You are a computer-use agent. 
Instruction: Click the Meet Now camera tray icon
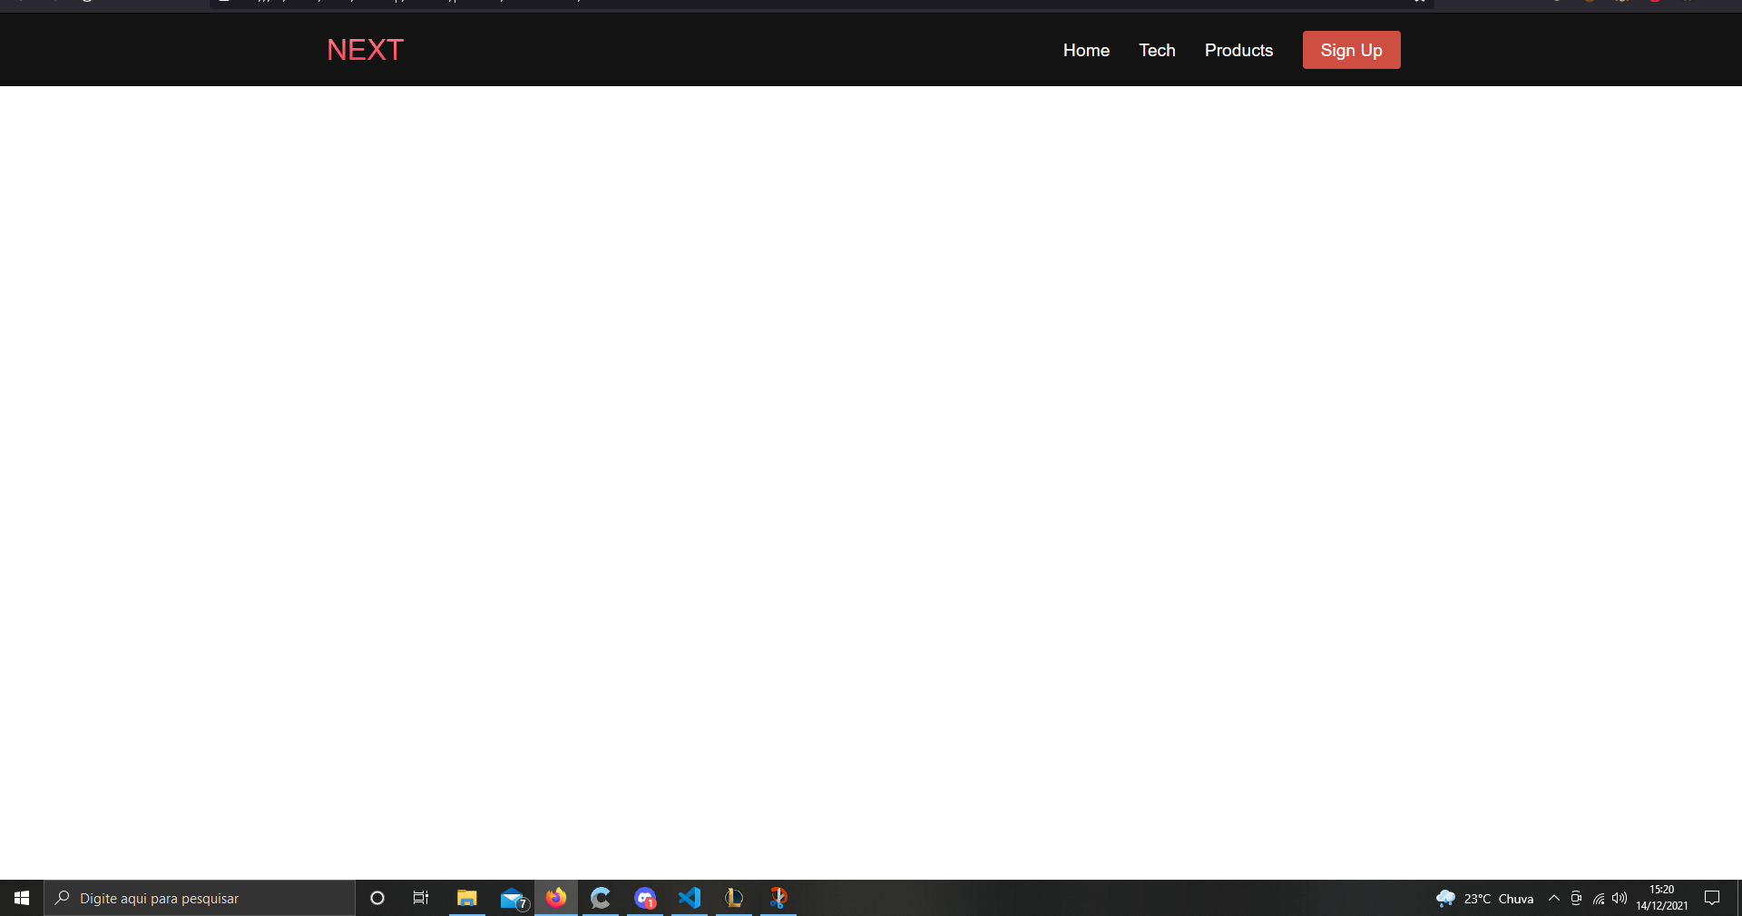point(1576,898)
